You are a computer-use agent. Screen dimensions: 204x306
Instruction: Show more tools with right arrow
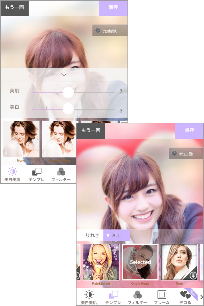[x=201, y=297]
